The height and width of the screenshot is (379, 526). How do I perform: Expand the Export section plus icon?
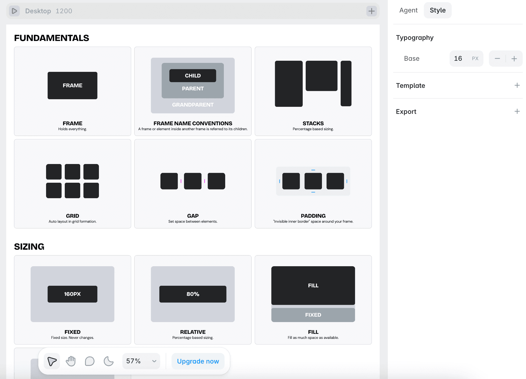(x=517, y=111)
